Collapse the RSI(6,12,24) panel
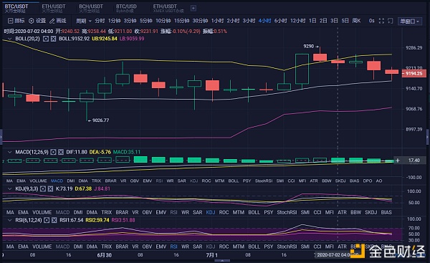 click(x=9, y=220)
